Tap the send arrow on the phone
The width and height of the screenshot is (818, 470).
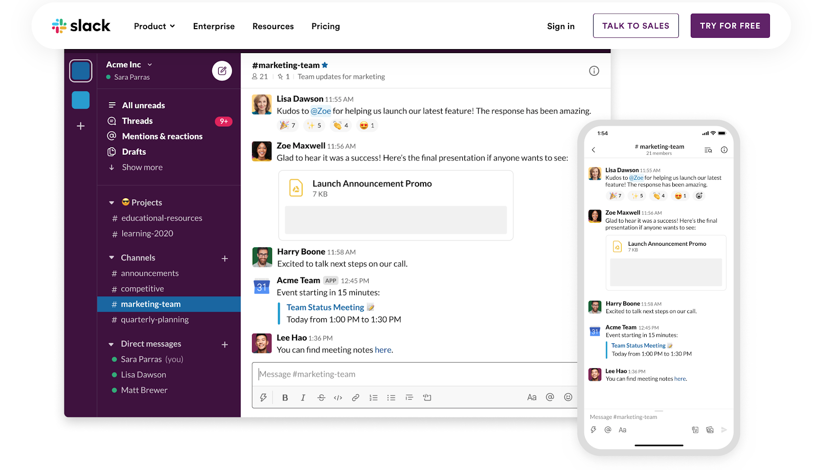coord(724,430)
